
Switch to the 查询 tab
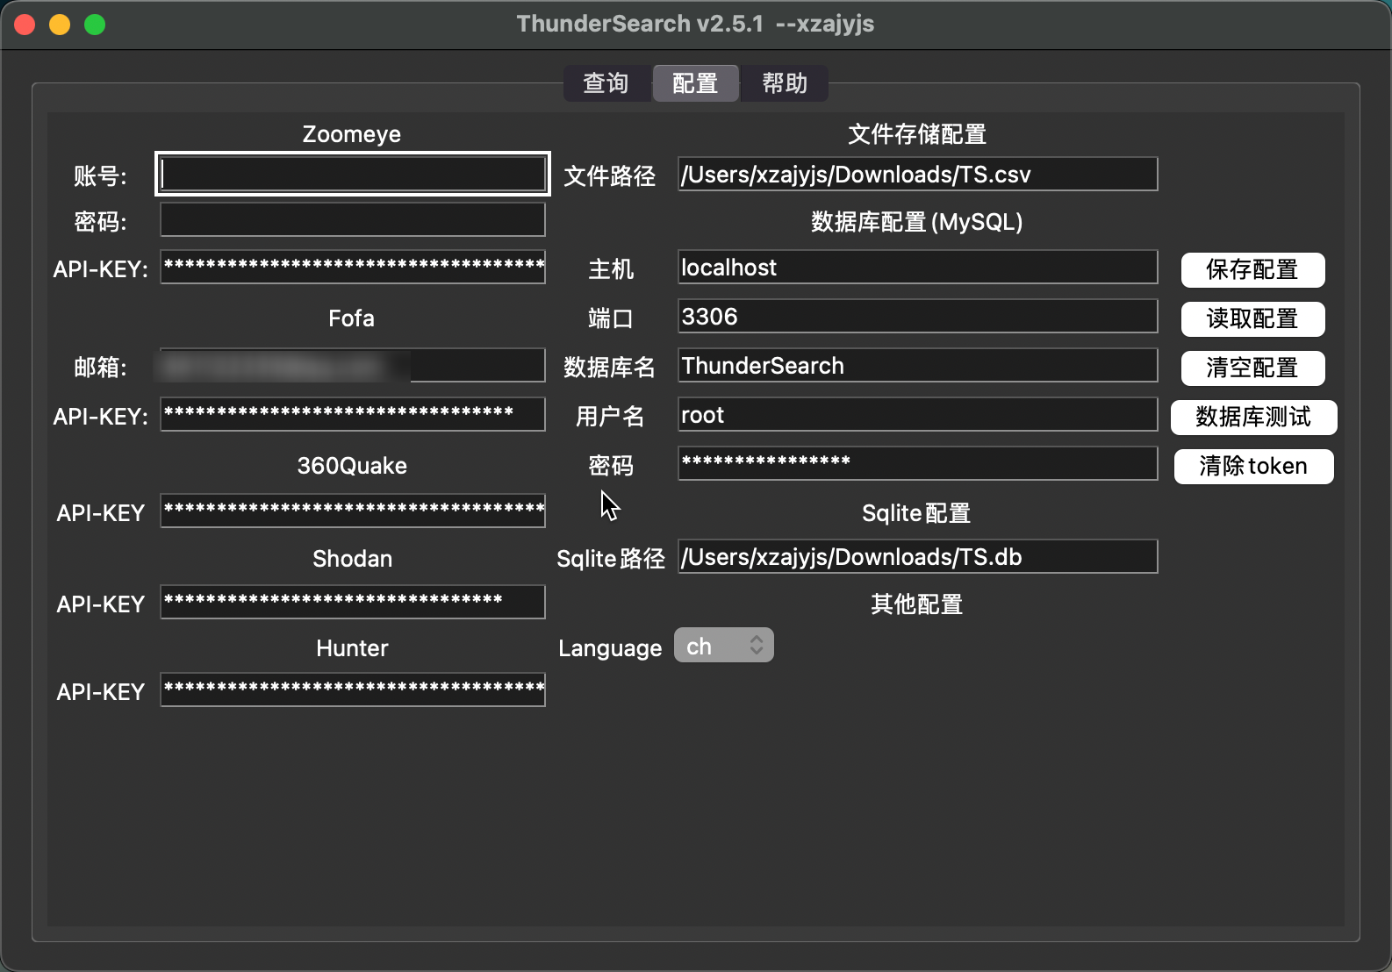[x=606, y=83]
